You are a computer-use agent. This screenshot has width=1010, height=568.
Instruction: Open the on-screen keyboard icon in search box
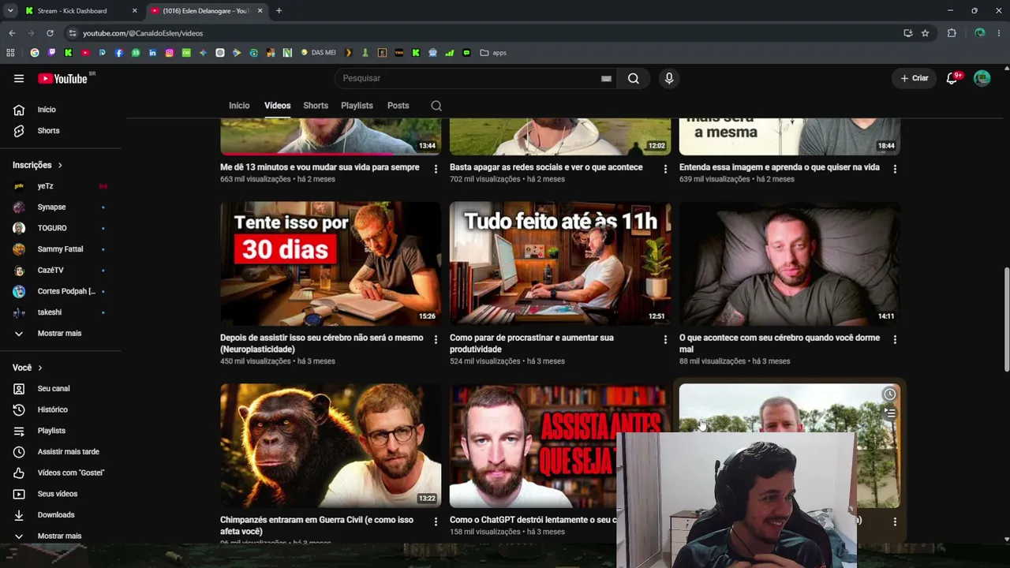click(x=606, y=78)
